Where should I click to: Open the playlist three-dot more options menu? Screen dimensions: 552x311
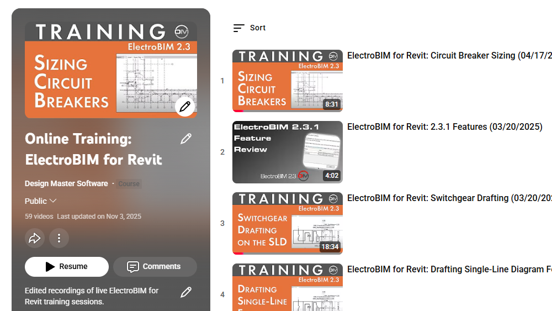(x=59, y=239)
